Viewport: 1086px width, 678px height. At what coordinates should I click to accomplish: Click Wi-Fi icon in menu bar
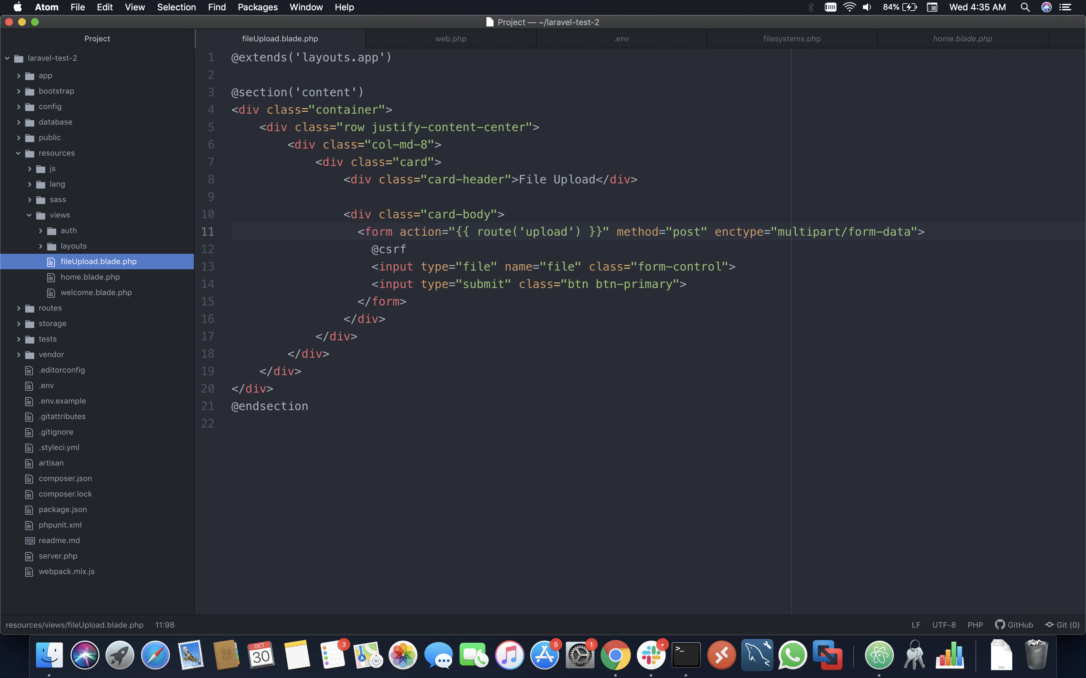click(x=849, y=7)
